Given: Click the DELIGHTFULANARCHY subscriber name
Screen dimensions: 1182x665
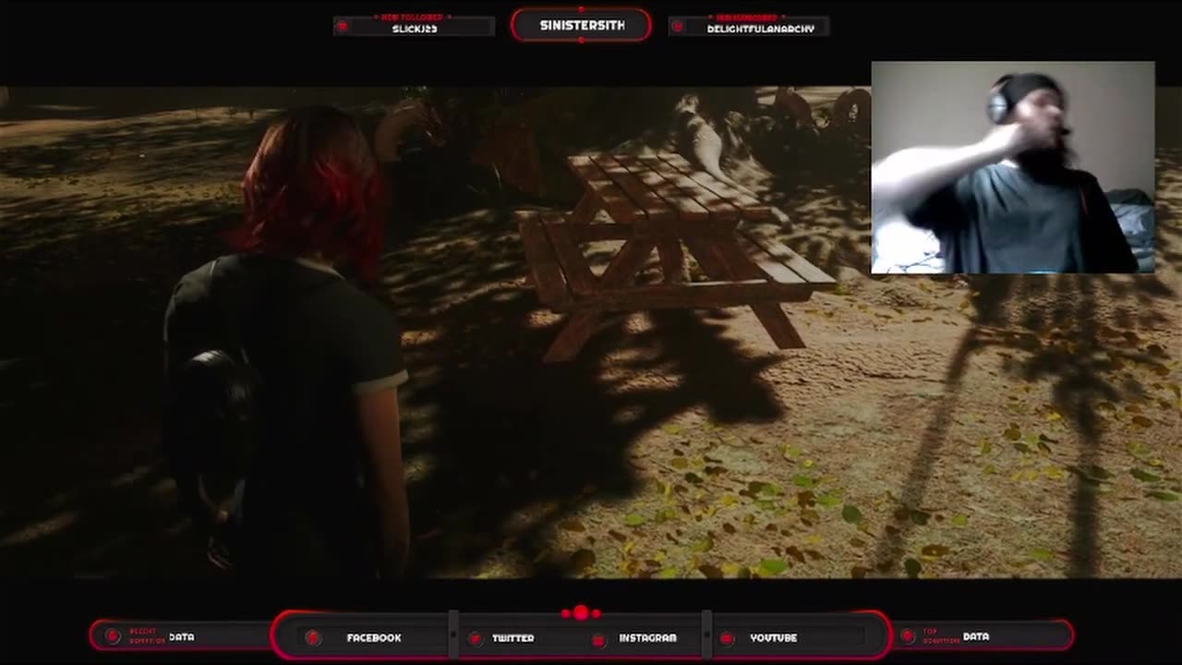Looking at the screenshot, I should pos(761,30).
